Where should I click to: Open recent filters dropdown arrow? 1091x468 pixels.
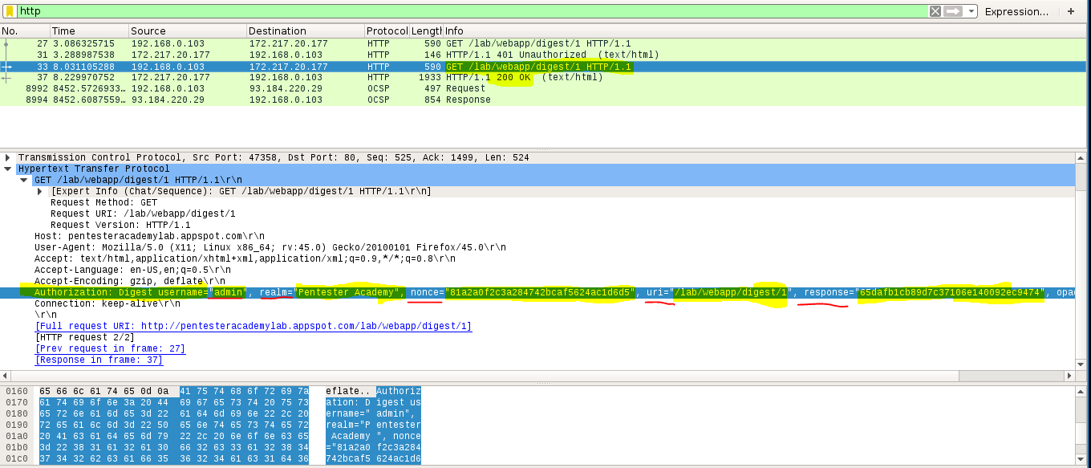coord(971,11)
